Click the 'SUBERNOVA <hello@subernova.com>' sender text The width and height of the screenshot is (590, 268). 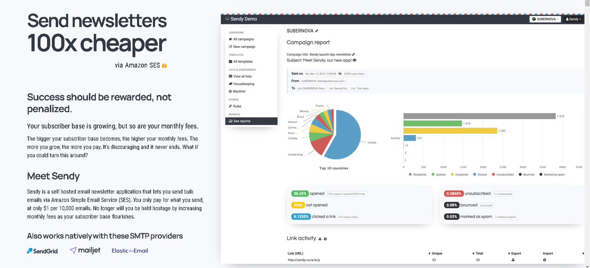pos(323,81)
